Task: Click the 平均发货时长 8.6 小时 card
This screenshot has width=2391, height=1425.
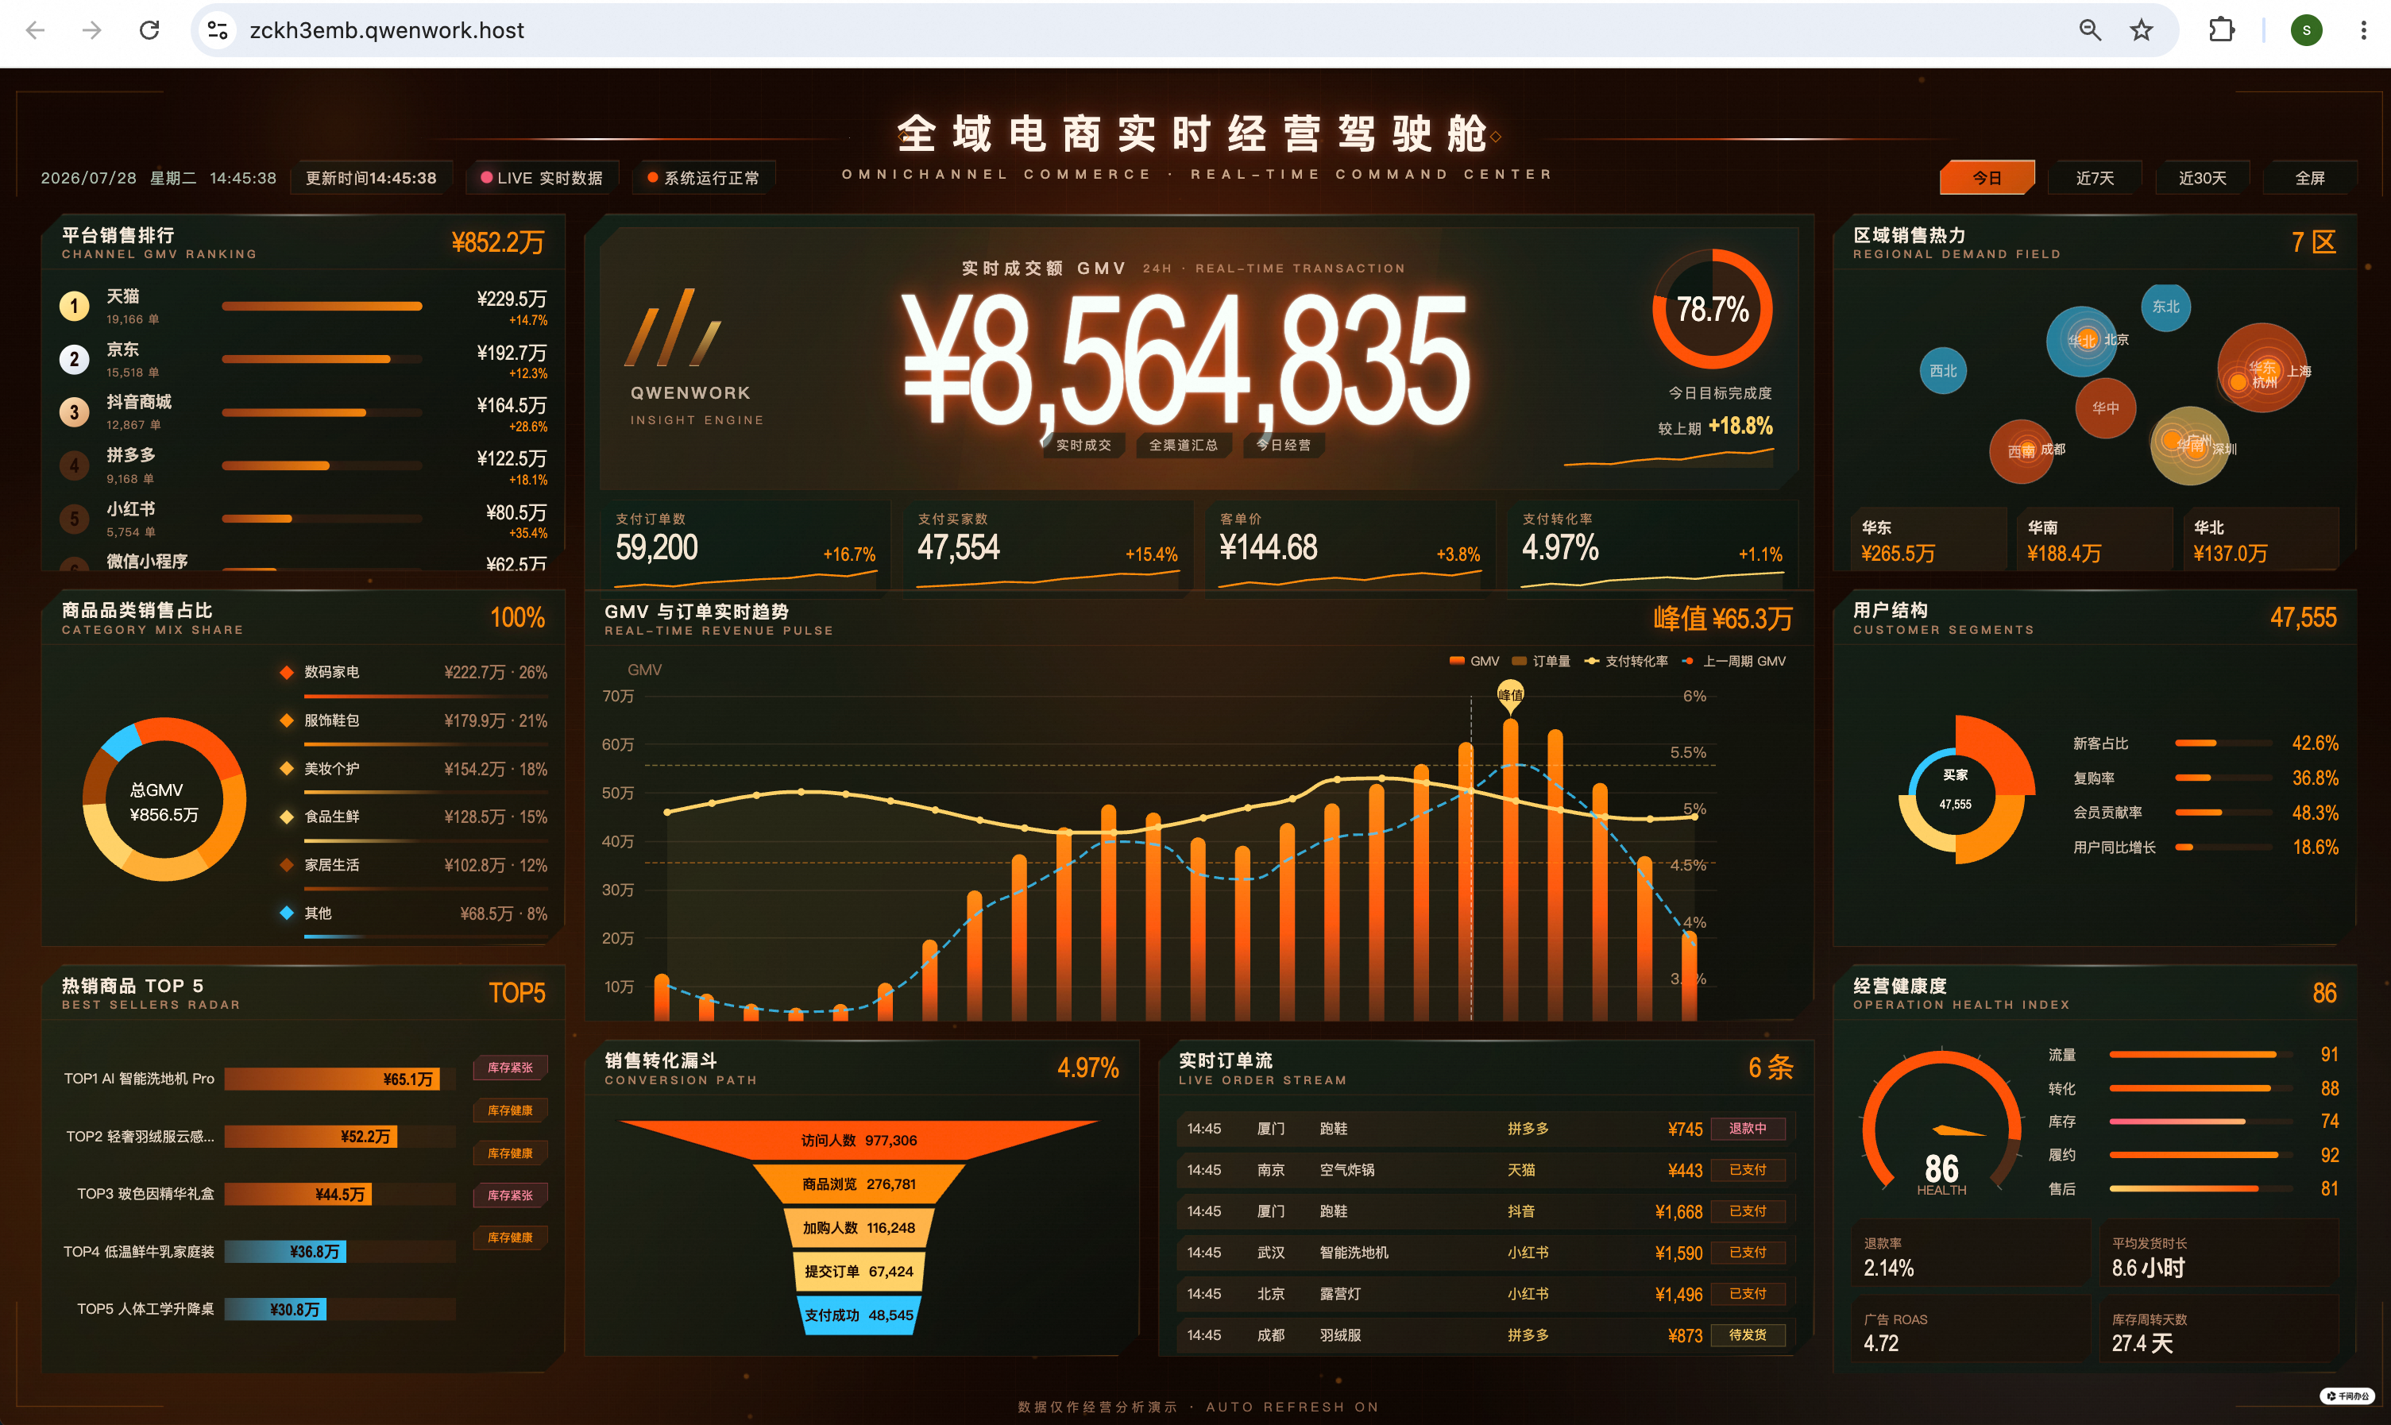Action: (2219, 1255)
